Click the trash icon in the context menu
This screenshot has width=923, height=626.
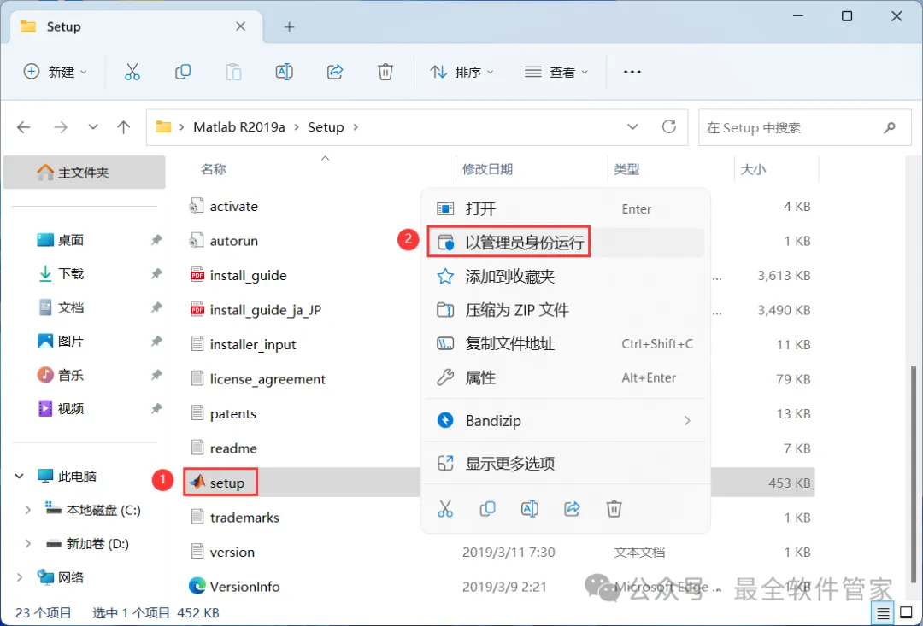click(614, 508)
